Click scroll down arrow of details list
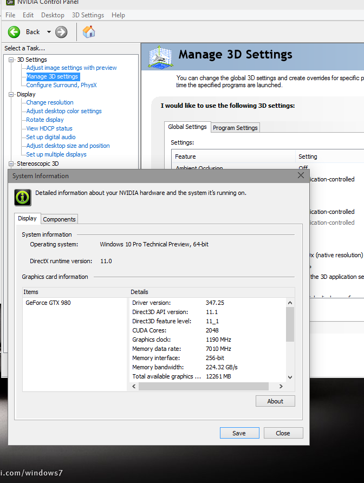 coord(290,377)
